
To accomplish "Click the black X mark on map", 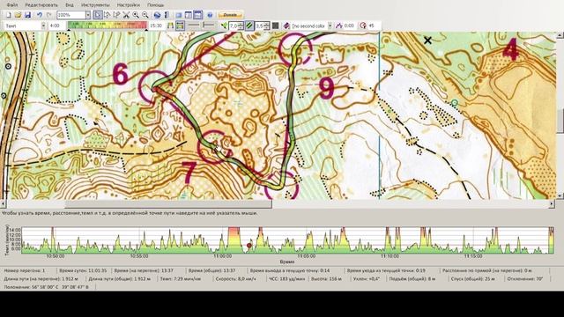I will click(427, 41).
